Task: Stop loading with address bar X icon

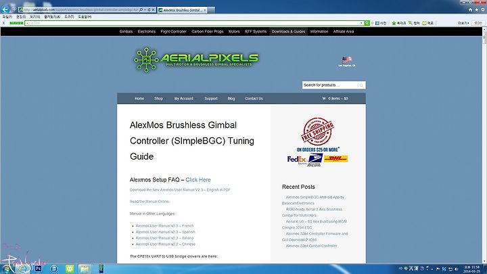Action: [x=153, y=9]
